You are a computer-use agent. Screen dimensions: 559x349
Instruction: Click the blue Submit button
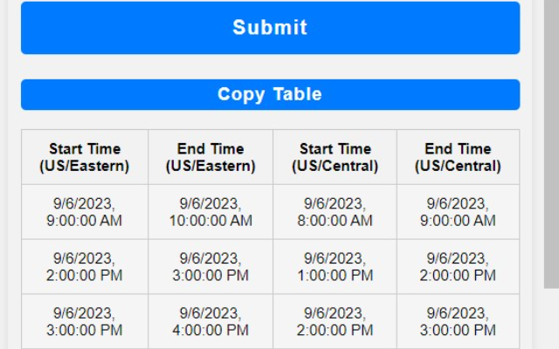pyautogui.click(x=270, y=28)
